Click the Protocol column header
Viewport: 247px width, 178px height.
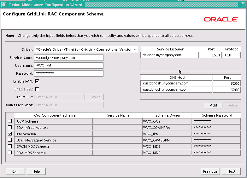232,49
